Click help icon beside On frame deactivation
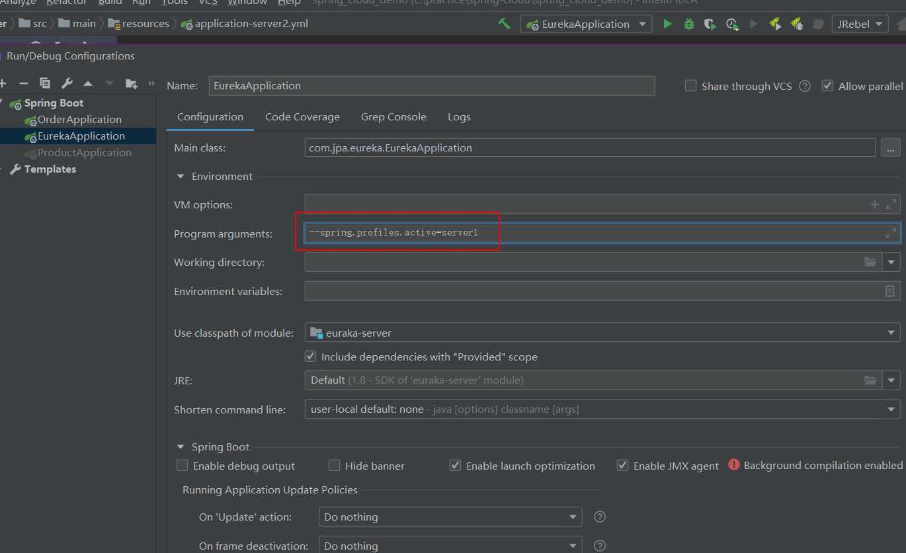 [x=600, y=546]
